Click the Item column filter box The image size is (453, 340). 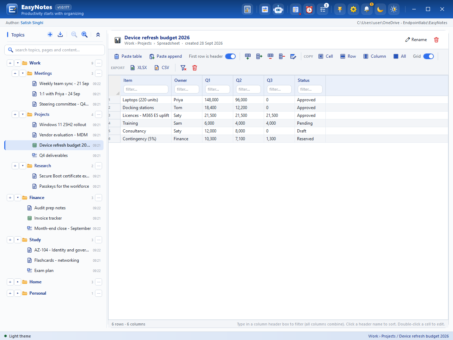pos(146,89)
